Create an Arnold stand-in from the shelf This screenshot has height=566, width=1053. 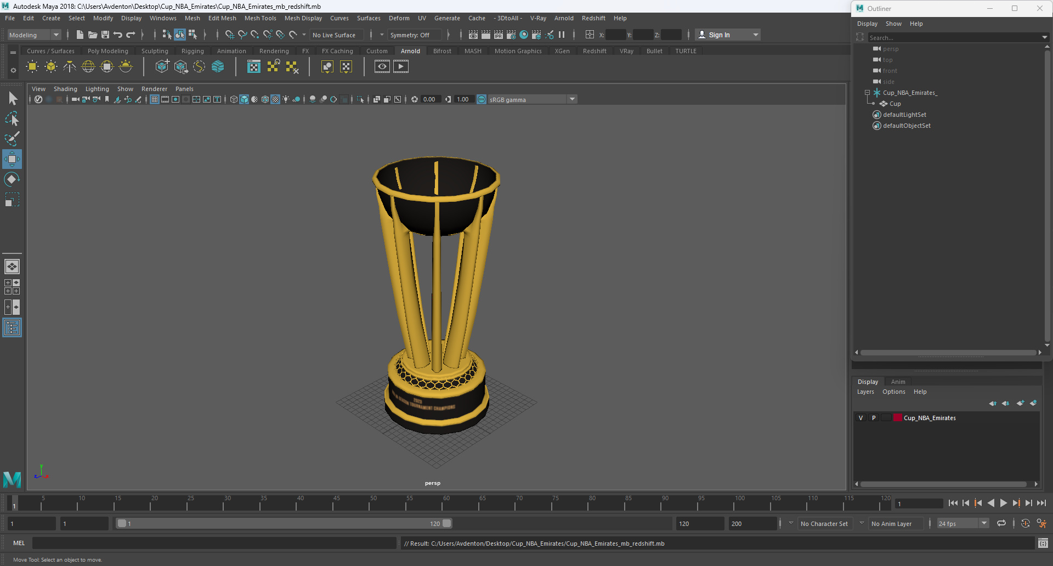(162, 67)
